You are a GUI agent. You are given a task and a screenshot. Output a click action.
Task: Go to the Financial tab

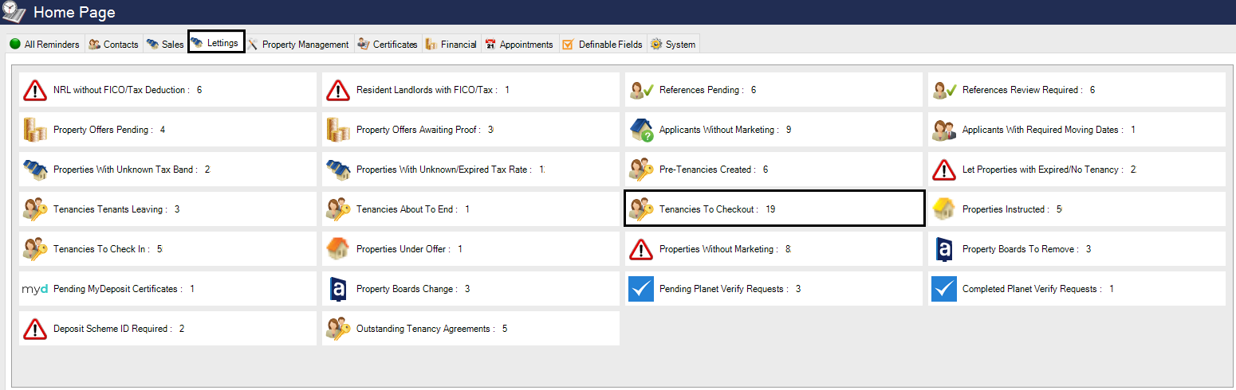[x=451, y=45]
